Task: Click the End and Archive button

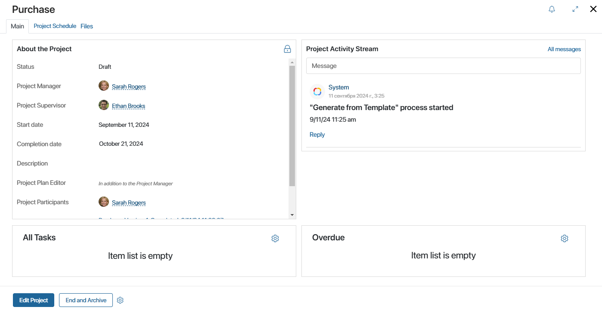Action: click(x=86, y=300)
